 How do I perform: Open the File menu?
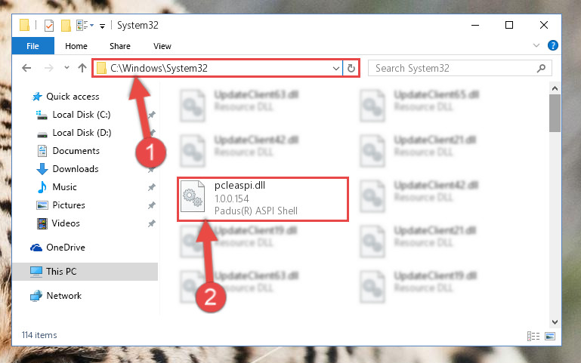coord(32,46)
